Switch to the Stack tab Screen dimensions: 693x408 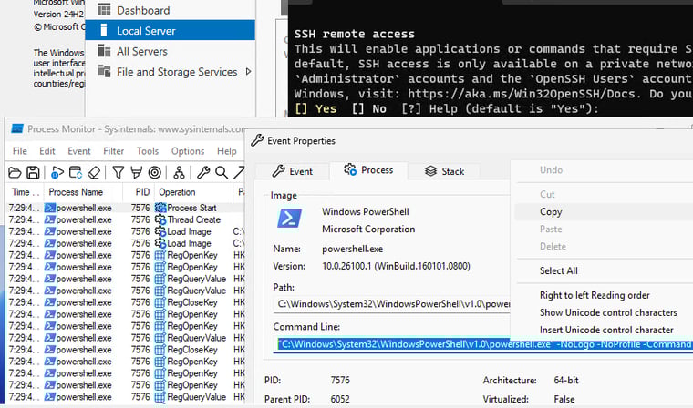pyautogui.click(x=443, y=171)
